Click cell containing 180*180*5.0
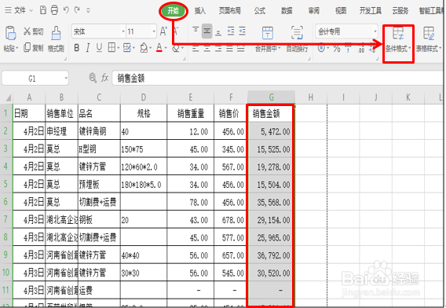Screen dimensions: 446x308 [x=144, y=185]
